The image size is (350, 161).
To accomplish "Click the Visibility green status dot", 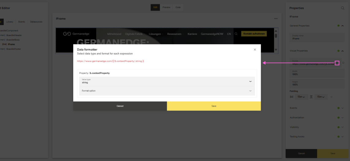I will tap(338, 127).
